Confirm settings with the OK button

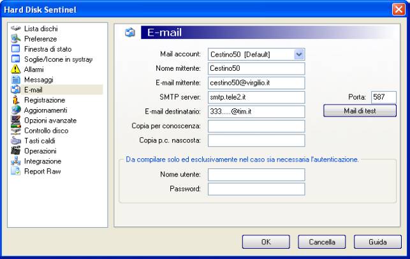(x=266, y=242)
